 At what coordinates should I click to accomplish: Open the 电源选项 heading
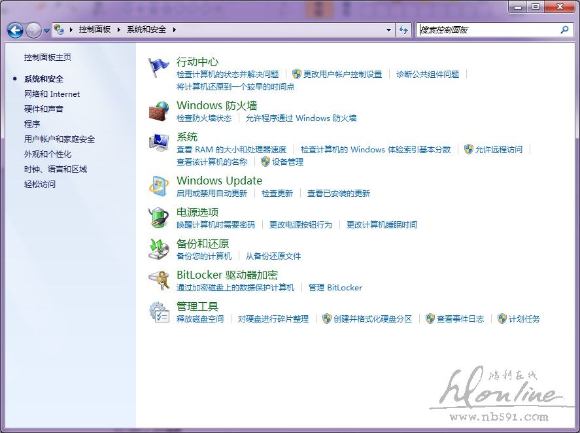point(197,212)
